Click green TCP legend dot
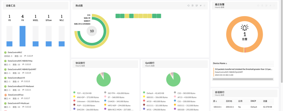 74,92
